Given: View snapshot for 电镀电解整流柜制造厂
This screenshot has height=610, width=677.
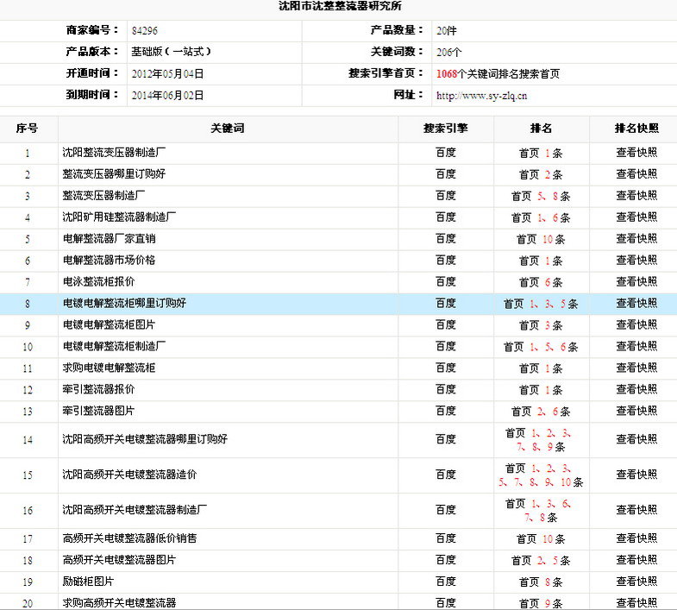Looking at the screenshot, I should pyautogui.click(x=636, y=347).
